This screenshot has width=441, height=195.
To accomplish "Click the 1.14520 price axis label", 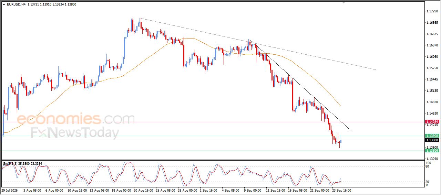I will (432, 113).
